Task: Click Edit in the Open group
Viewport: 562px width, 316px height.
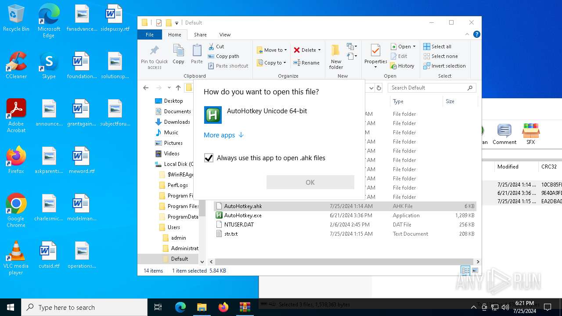Action: [x=398, y=56]
